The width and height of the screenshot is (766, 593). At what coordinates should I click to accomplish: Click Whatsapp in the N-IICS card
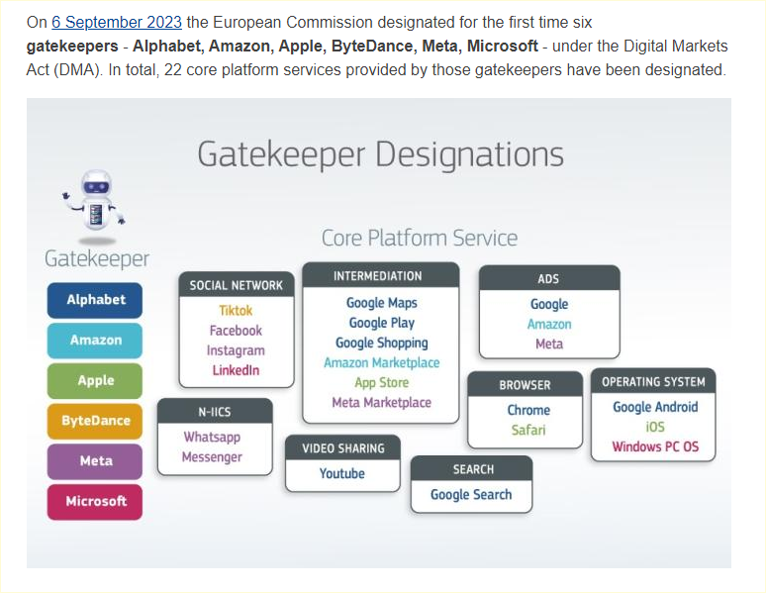tap(212, 437)
